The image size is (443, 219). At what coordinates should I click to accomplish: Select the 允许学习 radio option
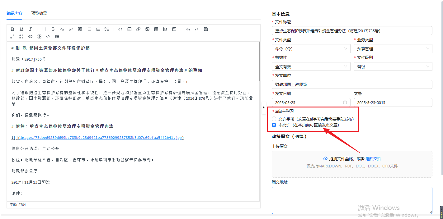pos(274,119)
